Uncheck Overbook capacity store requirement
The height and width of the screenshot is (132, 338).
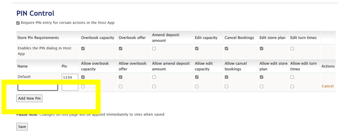tap(83, 48)
